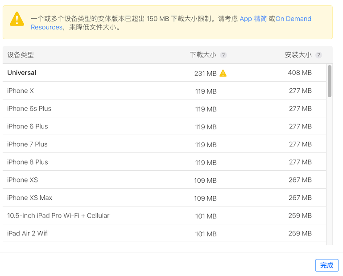The width and height of the screenshot is (343, 276).
Task: Select the iPhone X row
Action: click(x=164, y=91)
